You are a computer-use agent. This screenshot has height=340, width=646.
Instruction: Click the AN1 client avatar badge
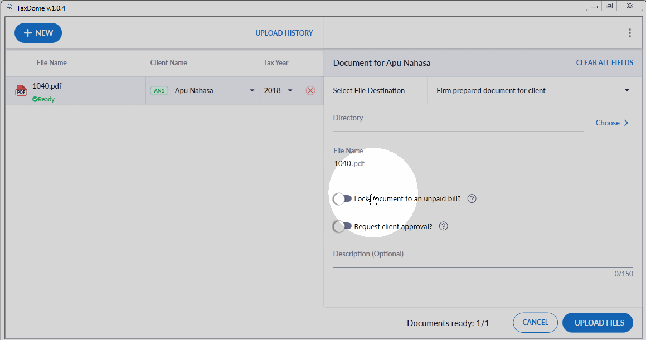pyautogui.click(x=159, y=91)
